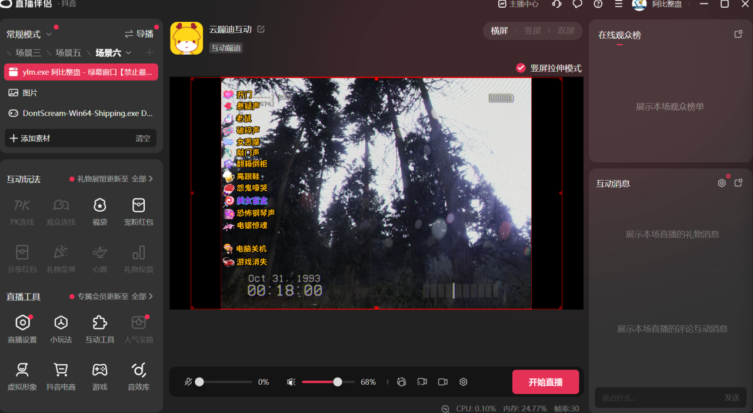The width and height of the screenshot is (753, 413).
Task: Open the PK连线 interactive feature
Action: tap(22, 211)
